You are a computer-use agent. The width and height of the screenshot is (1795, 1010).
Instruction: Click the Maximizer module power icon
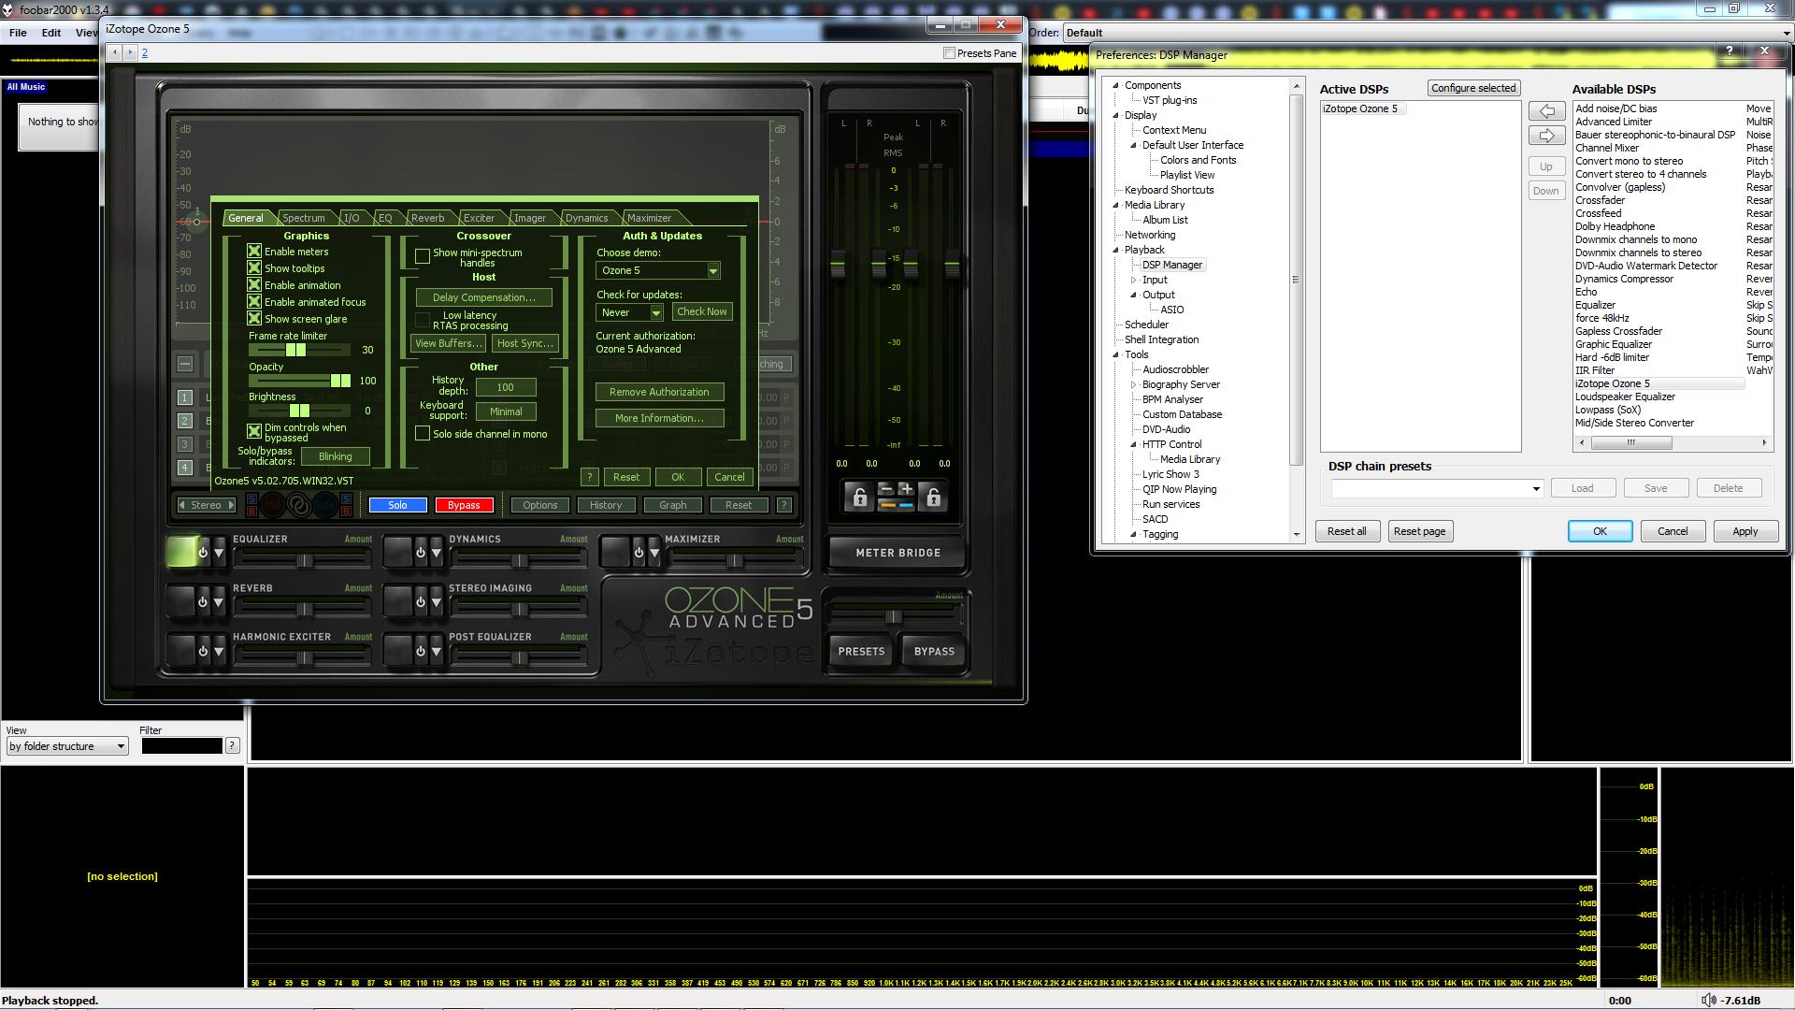tap(639, 553)
